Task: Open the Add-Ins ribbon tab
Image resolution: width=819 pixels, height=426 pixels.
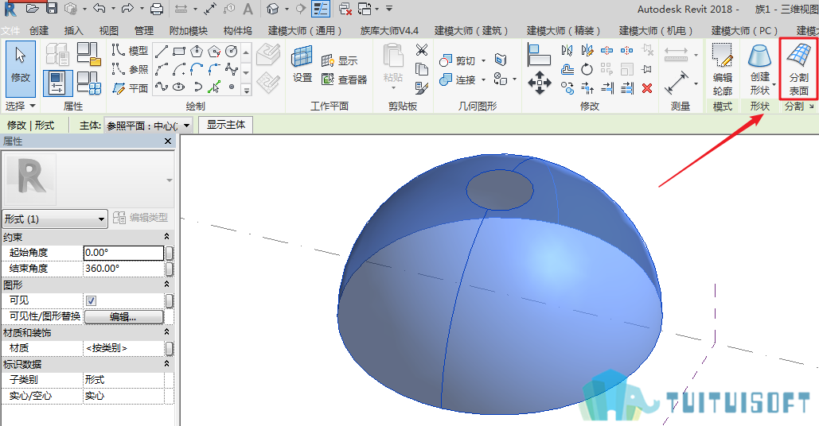Action: click(x=189, y=31)
